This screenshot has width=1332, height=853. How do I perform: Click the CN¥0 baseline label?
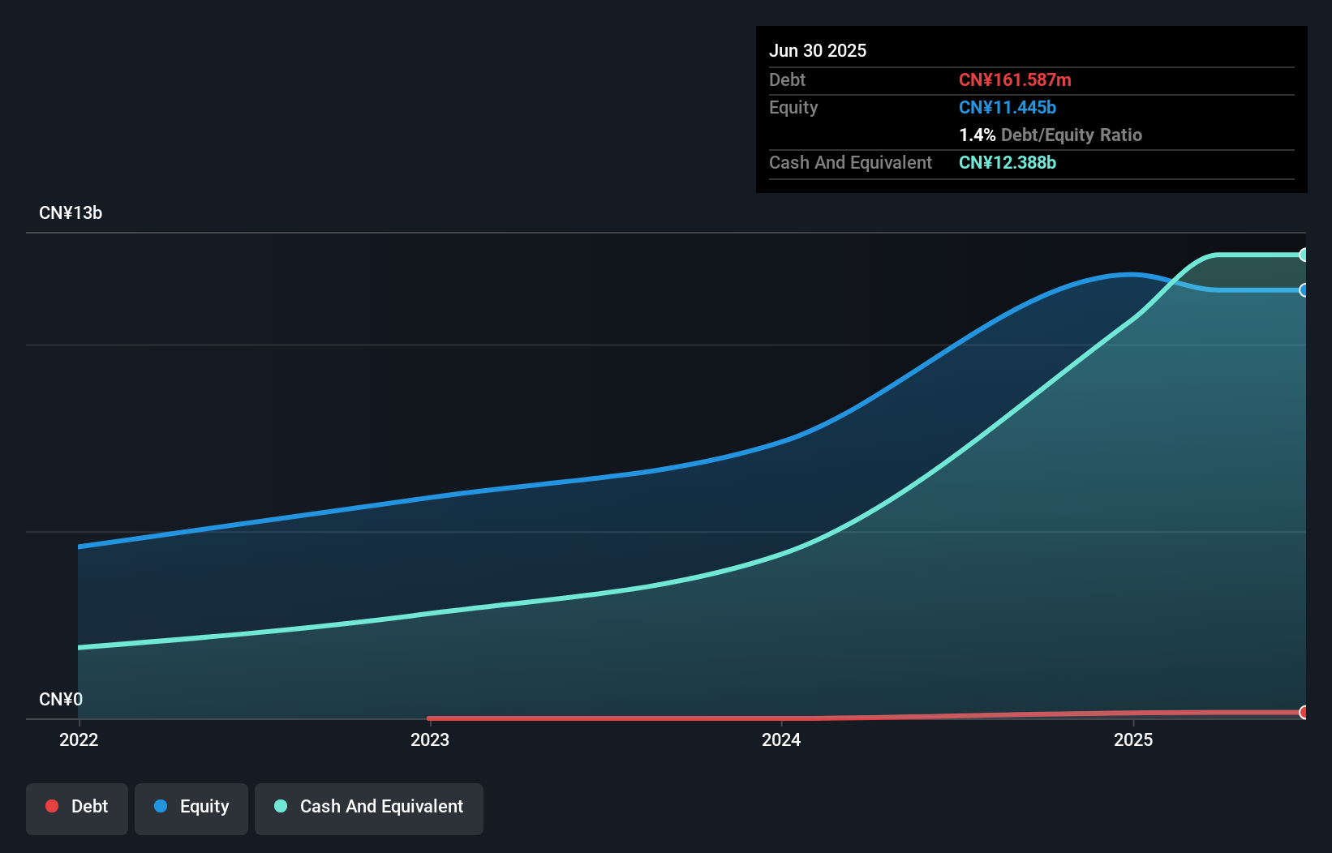[61, 698]
